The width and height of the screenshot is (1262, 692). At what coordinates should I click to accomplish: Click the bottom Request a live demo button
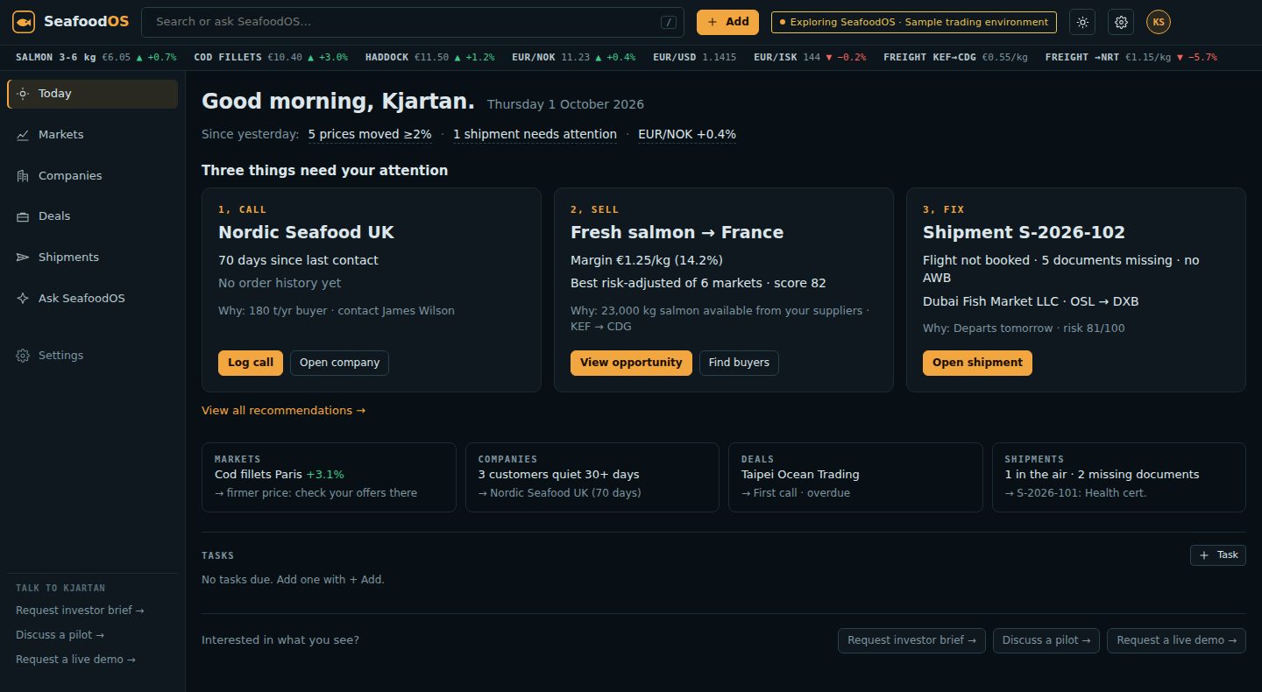pyautogui.click(x=1176, y=640)
